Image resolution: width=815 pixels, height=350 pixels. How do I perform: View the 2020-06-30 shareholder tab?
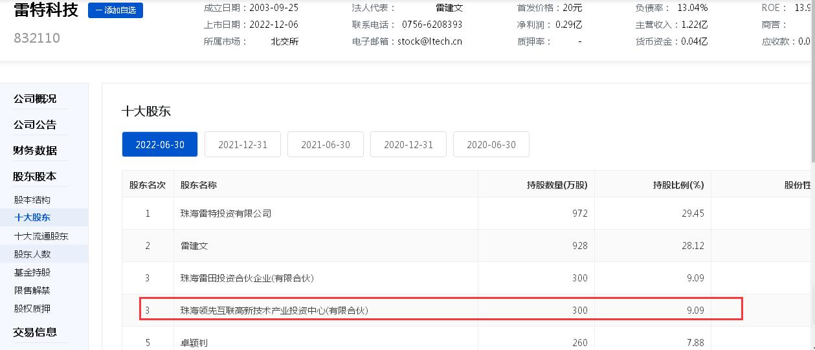click(491, 144)
